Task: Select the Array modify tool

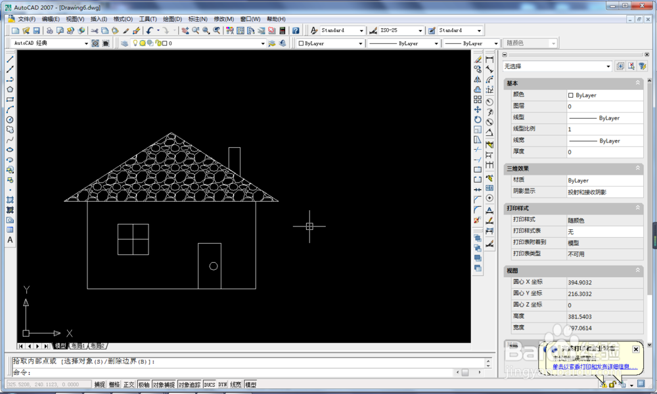Action: 478,100
